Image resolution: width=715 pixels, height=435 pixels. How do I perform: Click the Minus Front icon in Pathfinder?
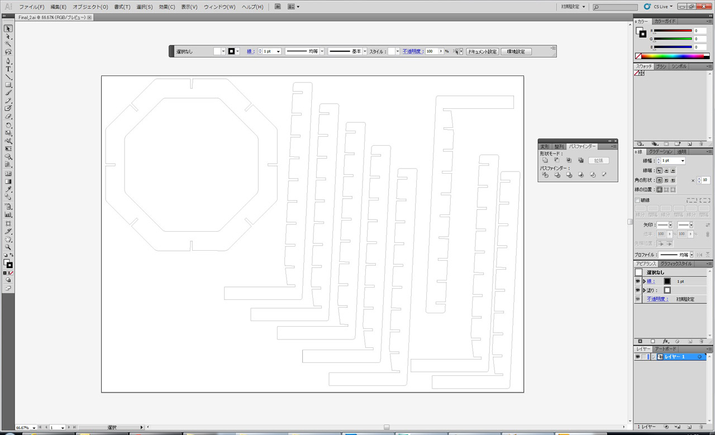(557, 160)
